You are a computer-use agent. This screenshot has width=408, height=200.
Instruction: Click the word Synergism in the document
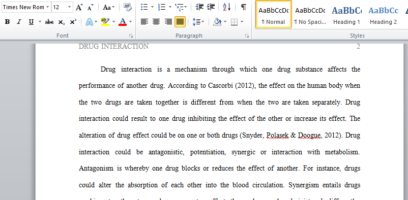(x=304, y=185)
